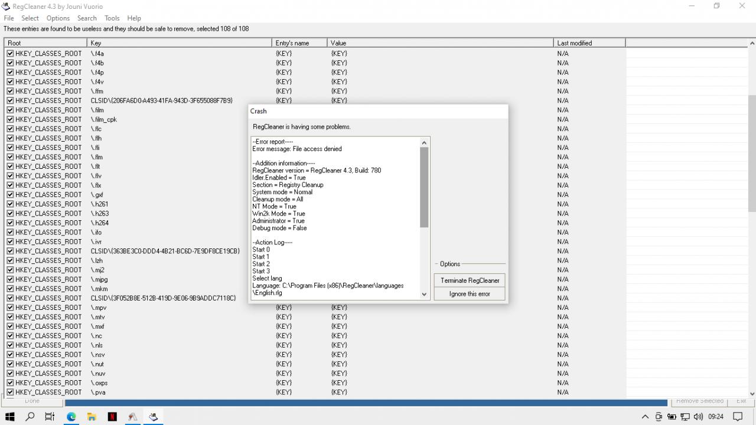Sort the list by the Root column
The image size is (756, 425).
click(46, 43)
